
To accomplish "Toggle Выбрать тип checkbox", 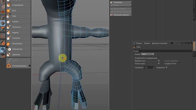I will pos(159,61).
